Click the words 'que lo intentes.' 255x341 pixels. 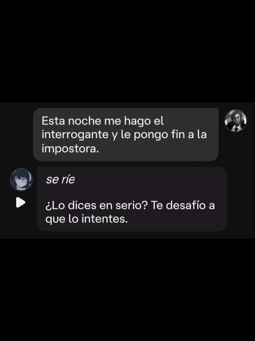click(x=87, y=219)
